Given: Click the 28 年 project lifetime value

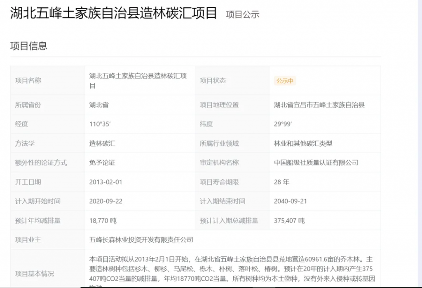Looking at the screenshot, I should pyautogui.click(x=281, y=182).
